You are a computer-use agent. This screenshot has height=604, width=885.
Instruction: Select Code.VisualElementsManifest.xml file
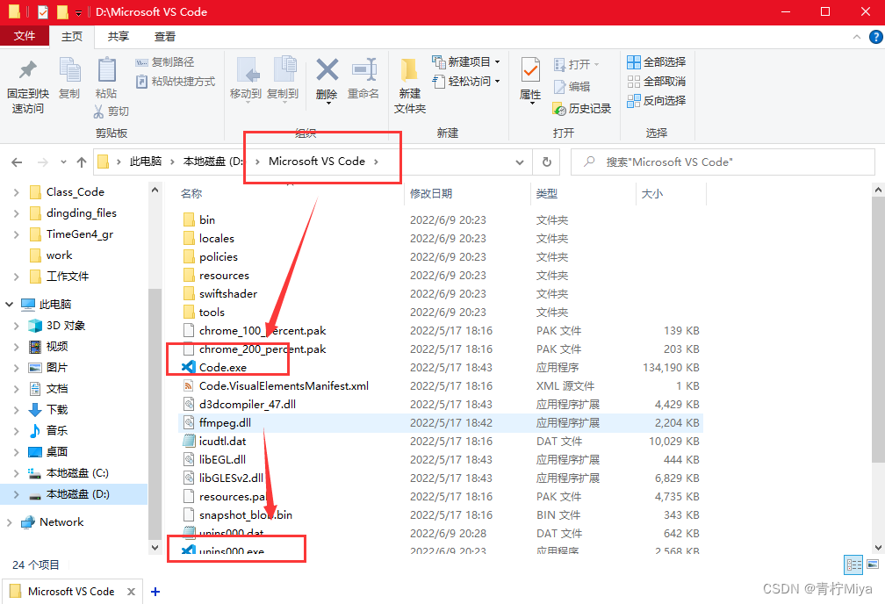284,386
